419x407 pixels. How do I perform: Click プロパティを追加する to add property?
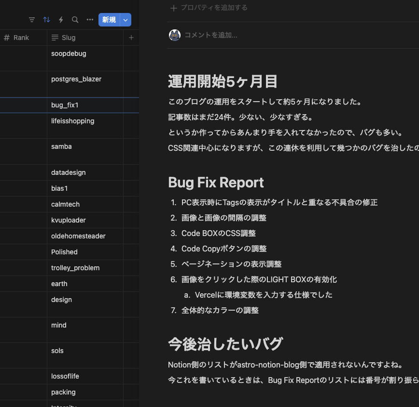pyautogui.click(x=214, y=8)
